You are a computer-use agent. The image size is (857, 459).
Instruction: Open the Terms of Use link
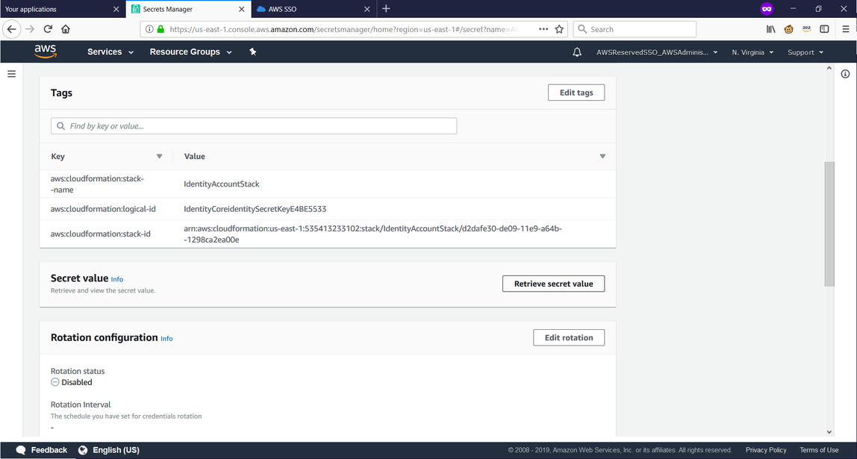tap(819, 450)
